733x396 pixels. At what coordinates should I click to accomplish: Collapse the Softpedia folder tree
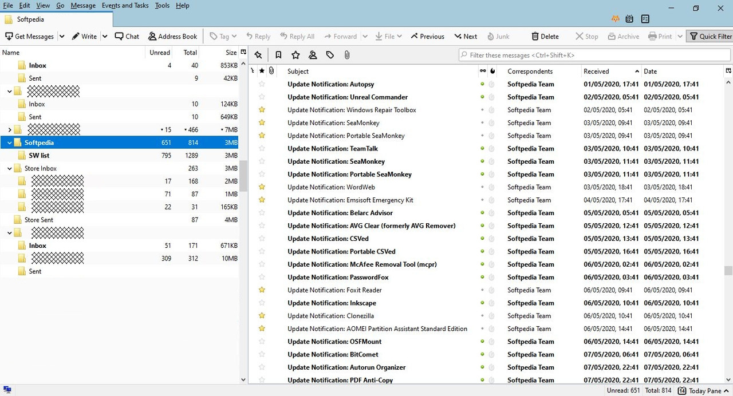(10, 142)
